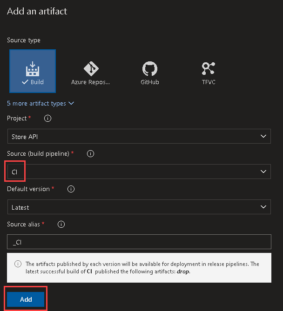Select the Build source type tile
This screenshot has height=311, width=283.
pyautogui.click(x=33, y=71)
